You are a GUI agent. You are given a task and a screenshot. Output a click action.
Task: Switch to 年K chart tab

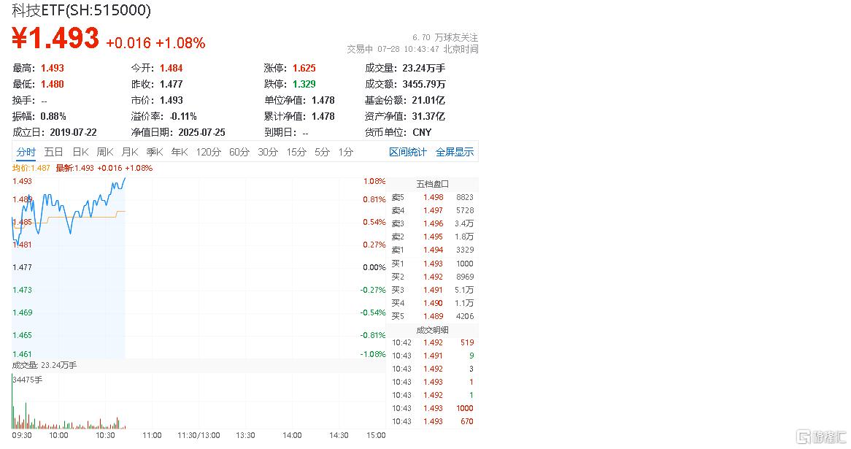(180, 152)
